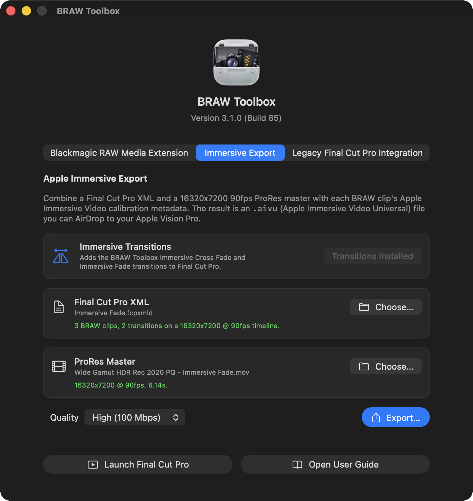
Task: Click the share icon on the Export button
Action: (x=376, y=418)
